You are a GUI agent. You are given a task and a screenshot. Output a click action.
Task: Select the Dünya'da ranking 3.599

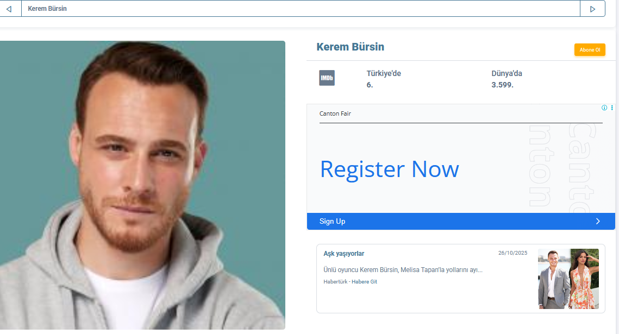coord(502,85)
